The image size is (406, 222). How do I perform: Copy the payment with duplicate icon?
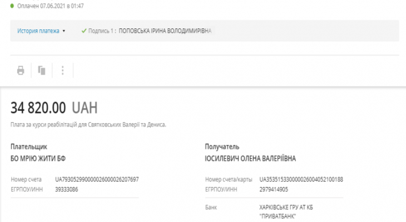pyautogui.click(x=42, y=70)
